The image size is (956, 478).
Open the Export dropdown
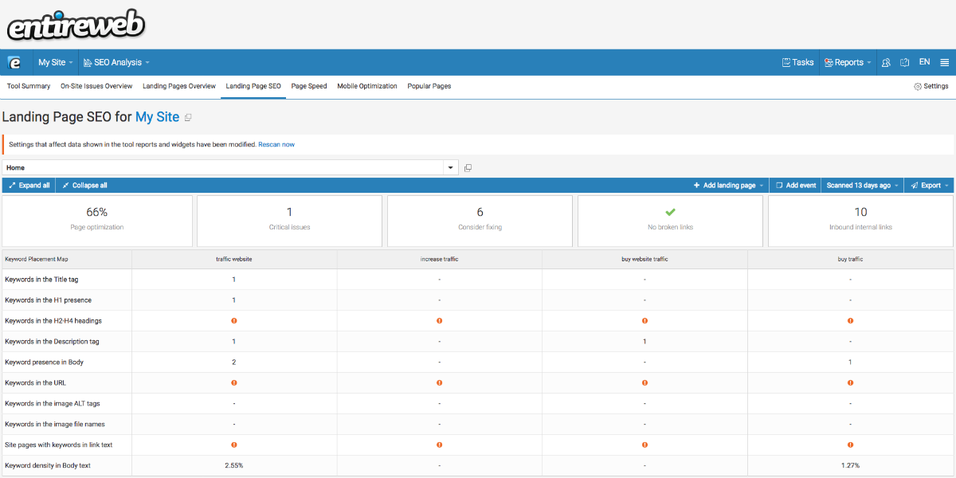tap(929, 185)
